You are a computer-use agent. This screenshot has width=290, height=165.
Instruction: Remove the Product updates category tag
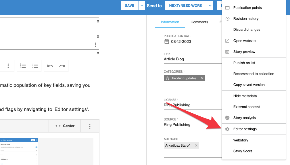coord(202,78)
